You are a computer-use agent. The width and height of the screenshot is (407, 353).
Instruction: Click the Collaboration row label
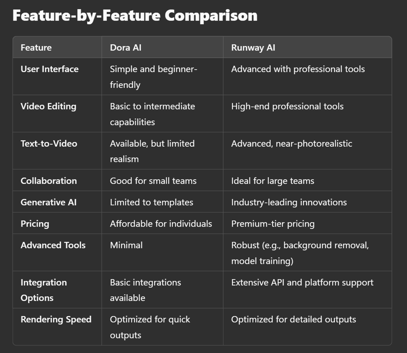coord(49,180)
